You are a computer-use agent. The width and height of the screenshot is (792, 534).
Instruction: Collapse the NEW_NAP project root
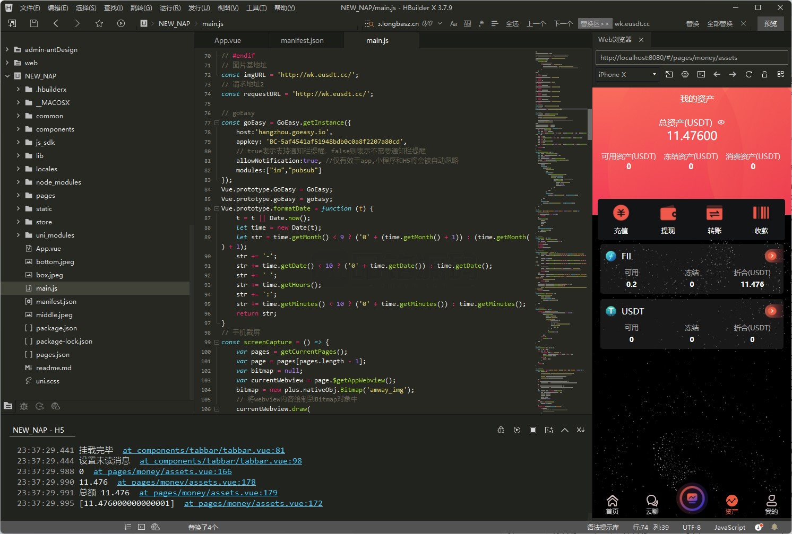pyautogui.click(x=7, y=76)
